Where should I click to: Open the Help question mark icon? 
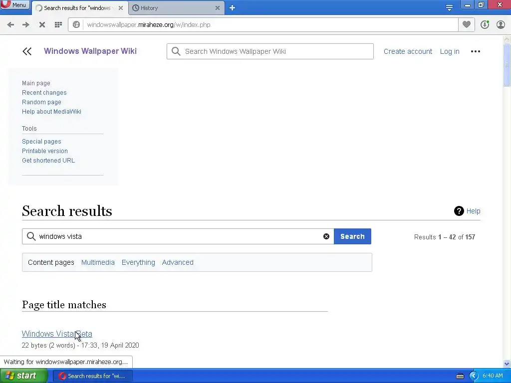click(x=459, y=211)
